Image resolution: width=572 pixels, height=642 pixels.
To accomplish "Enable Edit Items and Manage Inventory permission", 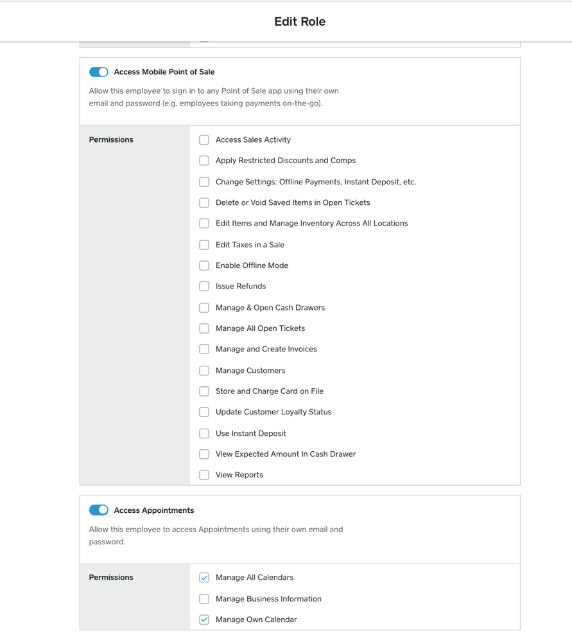I will 204,224.
